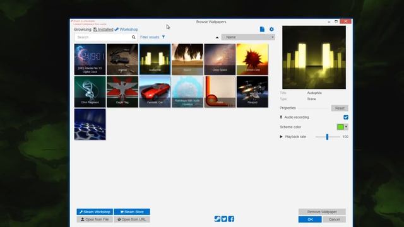Select the cyan raindrops audio visualizer wallpaper

click(187, 92)
